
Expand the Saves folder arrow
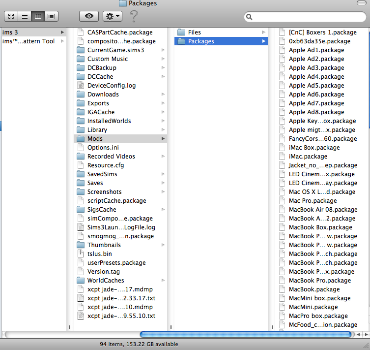[163, 183]
